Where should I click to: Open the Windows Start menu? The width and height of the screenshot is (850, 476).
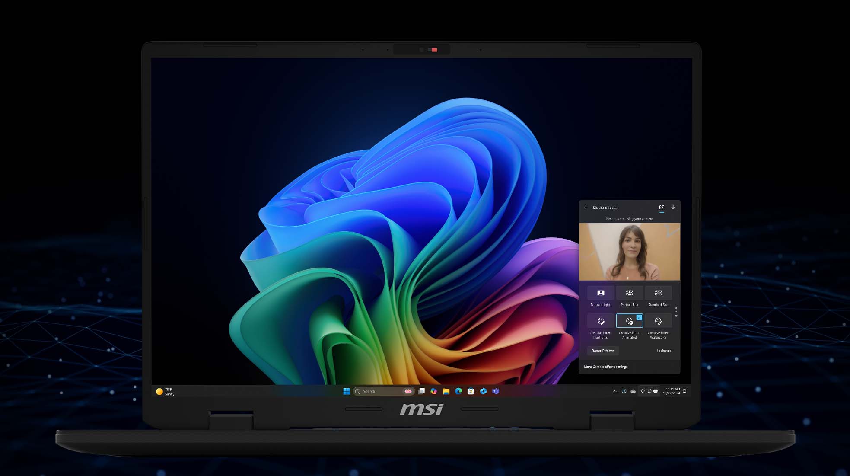tap(346, 391)
